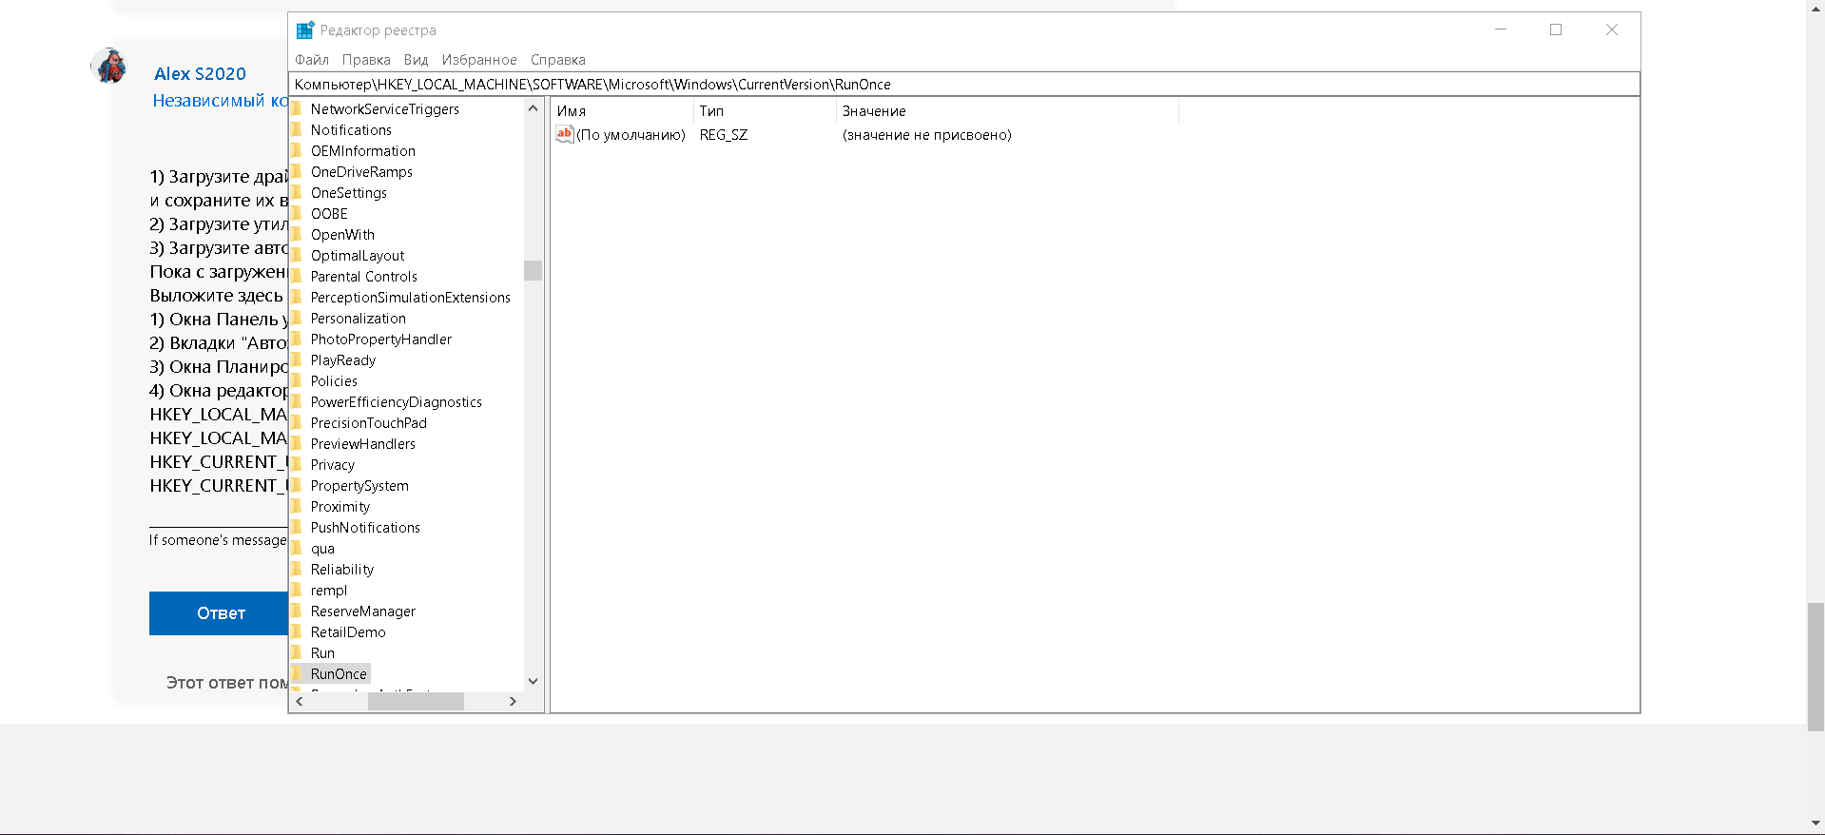Select the rempl key

tap(328, 591)
